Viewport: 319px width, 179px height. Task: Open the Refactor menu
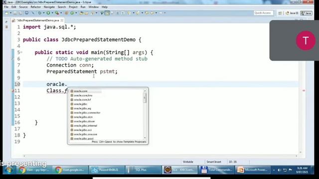click(35, 7)
